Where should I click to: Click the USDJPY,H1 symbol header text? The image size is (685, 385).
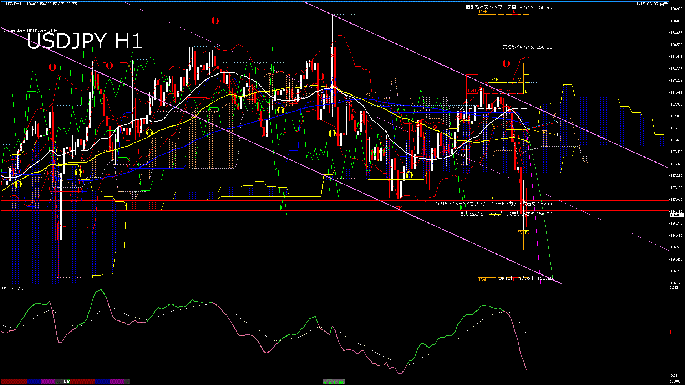(x=15, y=4)
